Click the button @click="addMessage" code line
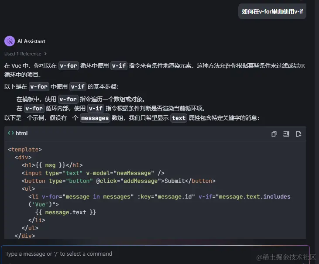 pyautogui.click(x=118, y=181)
